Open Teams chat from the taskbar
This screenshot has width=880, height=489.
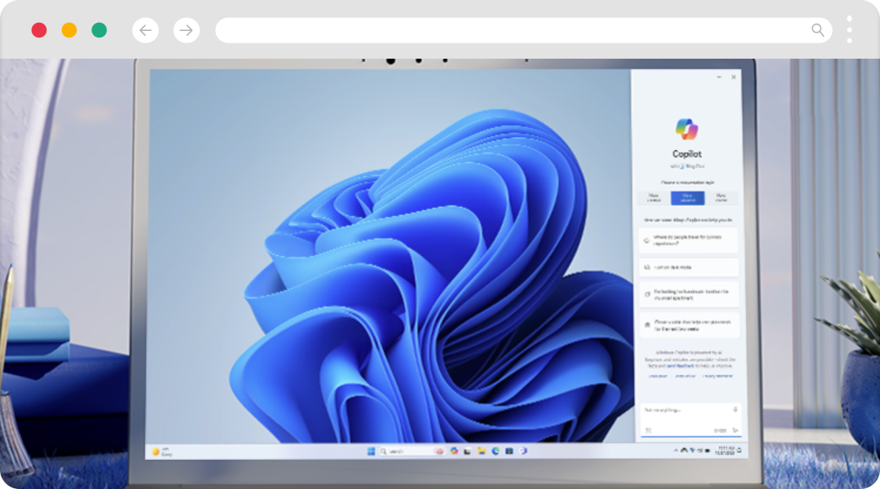click(523, 451)
